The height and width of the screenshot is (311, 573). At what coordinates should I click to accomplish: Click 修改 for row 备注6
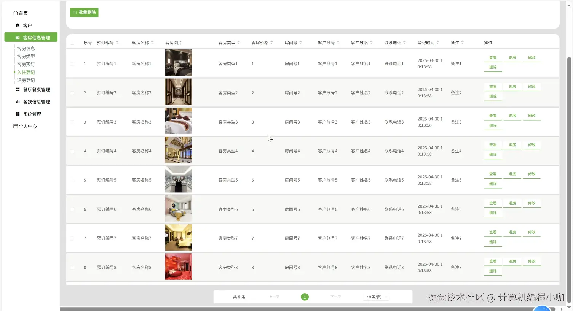(532, 203)
